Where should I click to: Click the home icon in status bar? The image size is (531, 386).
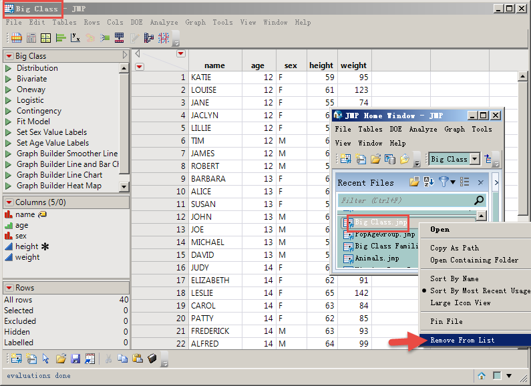[x=481, y=376]
